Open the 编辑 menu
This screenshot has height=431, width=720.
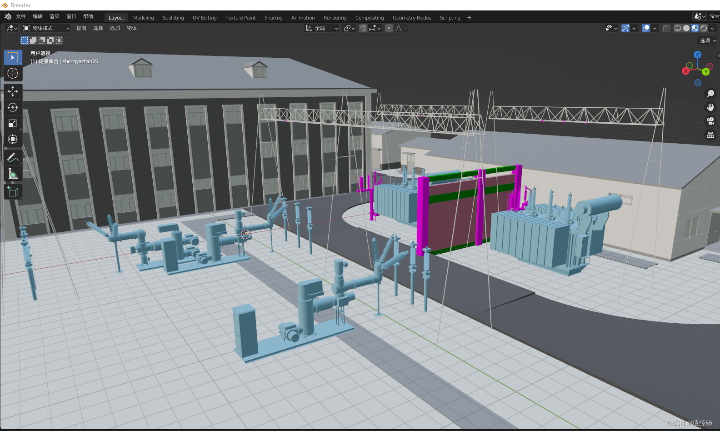[x=38, y=16]
